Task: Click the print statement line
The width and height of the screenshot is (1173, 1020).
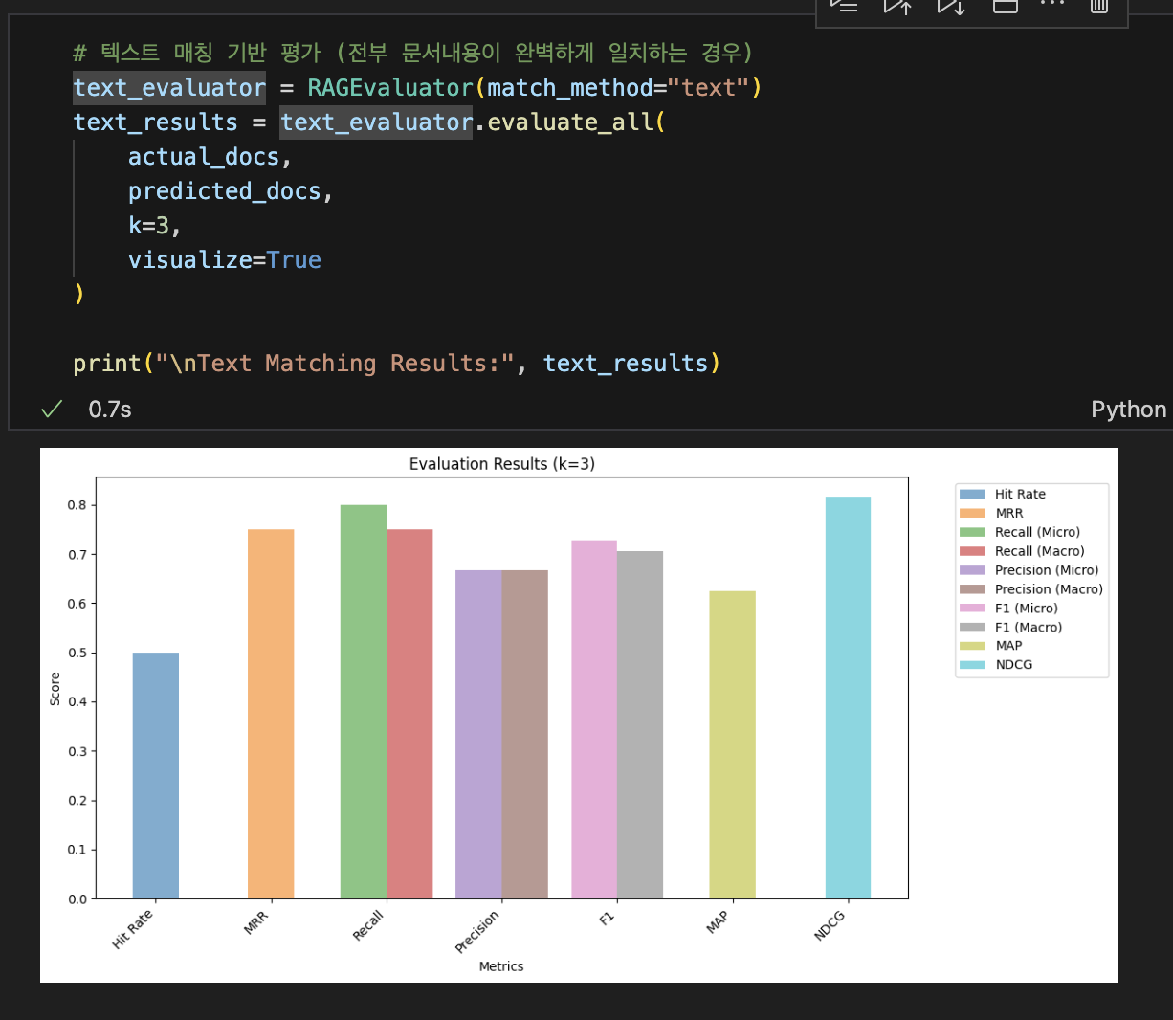Action: coord(396,364)
